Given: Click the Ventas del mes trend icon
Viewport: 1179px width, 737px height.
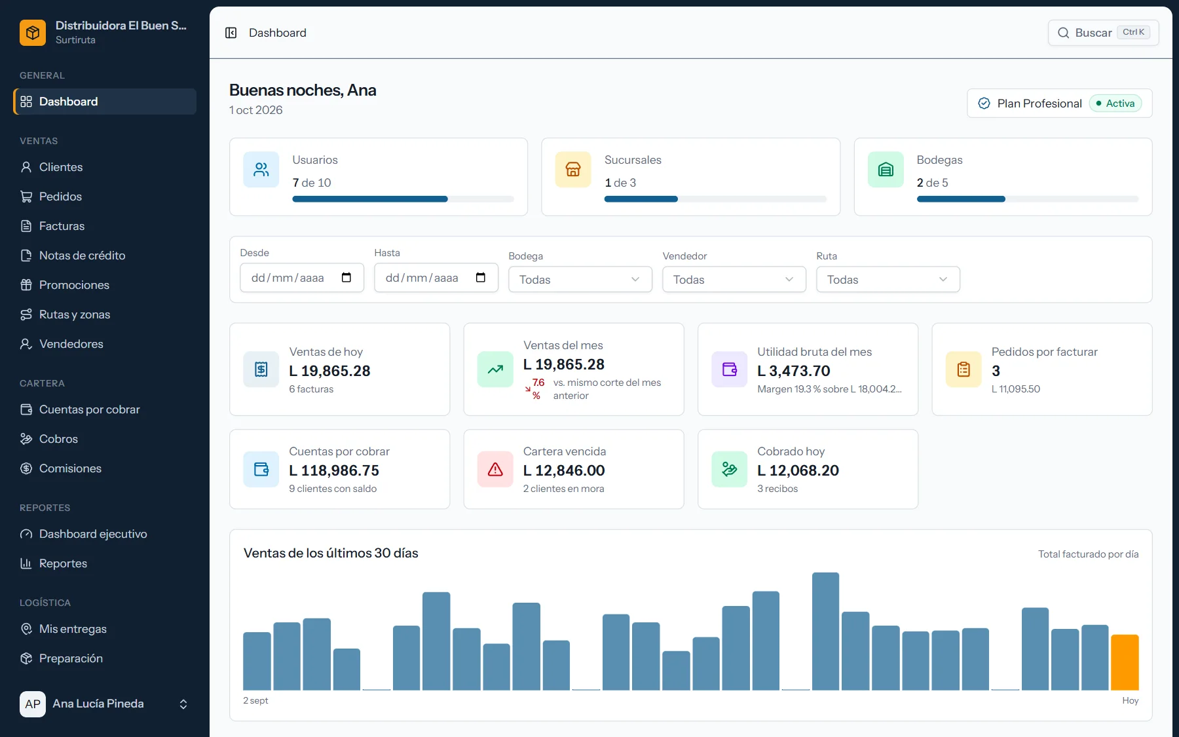Looking at the screenshot, I should [495, 369].
